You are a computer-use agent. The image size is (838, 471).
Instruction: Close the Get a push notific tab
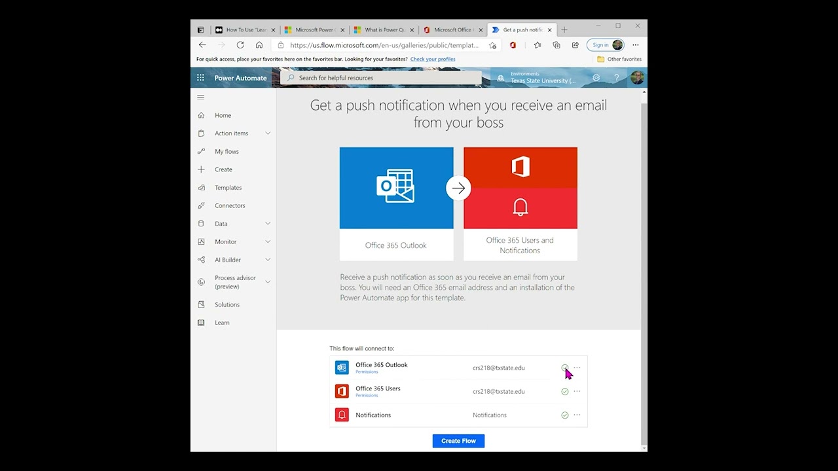pos(550,30)
